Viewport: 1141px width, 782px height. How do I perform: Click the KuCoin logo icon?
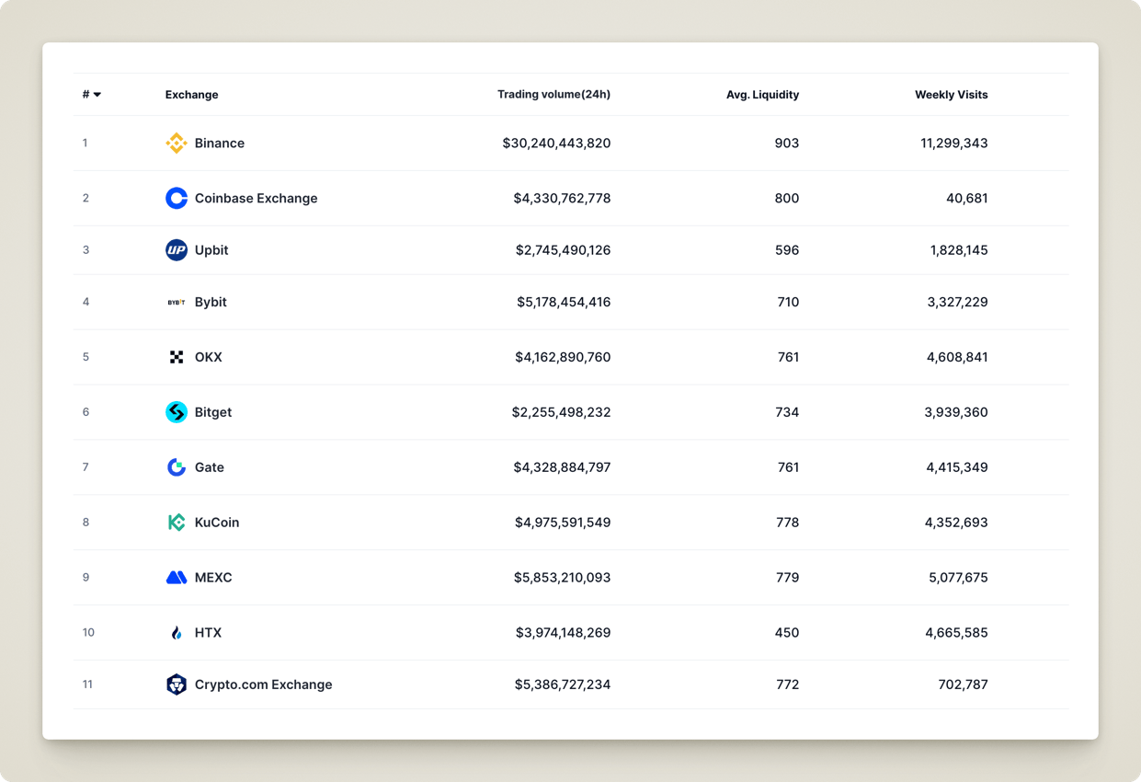[176, 522]
